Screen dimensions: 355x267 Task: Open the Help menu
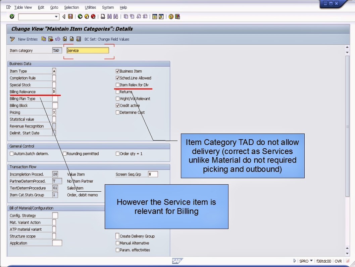(123, 7)
